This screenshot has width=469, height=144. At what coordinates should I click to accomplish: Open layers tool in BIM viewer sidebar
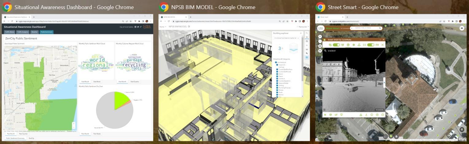pyautogui.click(x=307, y=37)
